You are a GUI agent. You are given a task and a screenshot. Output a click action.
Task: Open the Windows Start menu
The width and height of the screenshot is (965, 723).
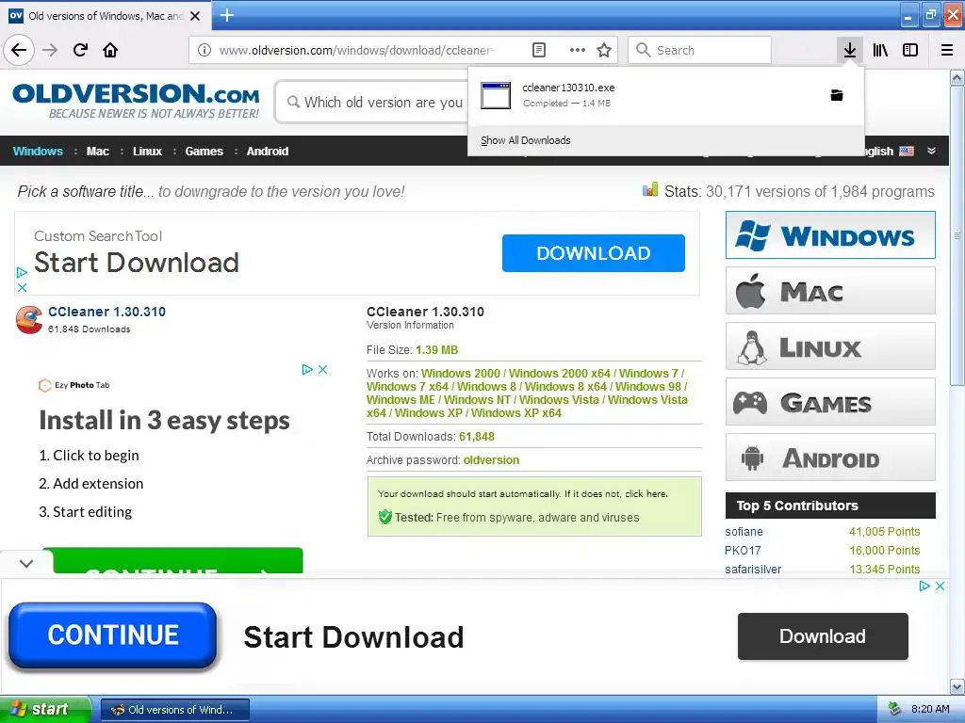45,709
